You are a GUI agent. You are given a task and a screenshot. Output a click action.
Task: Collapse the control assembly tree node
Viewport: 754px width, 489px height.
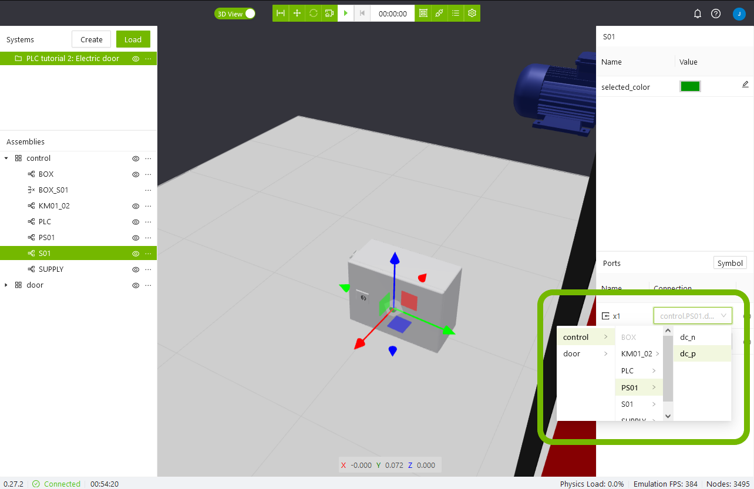click(6, 158)
